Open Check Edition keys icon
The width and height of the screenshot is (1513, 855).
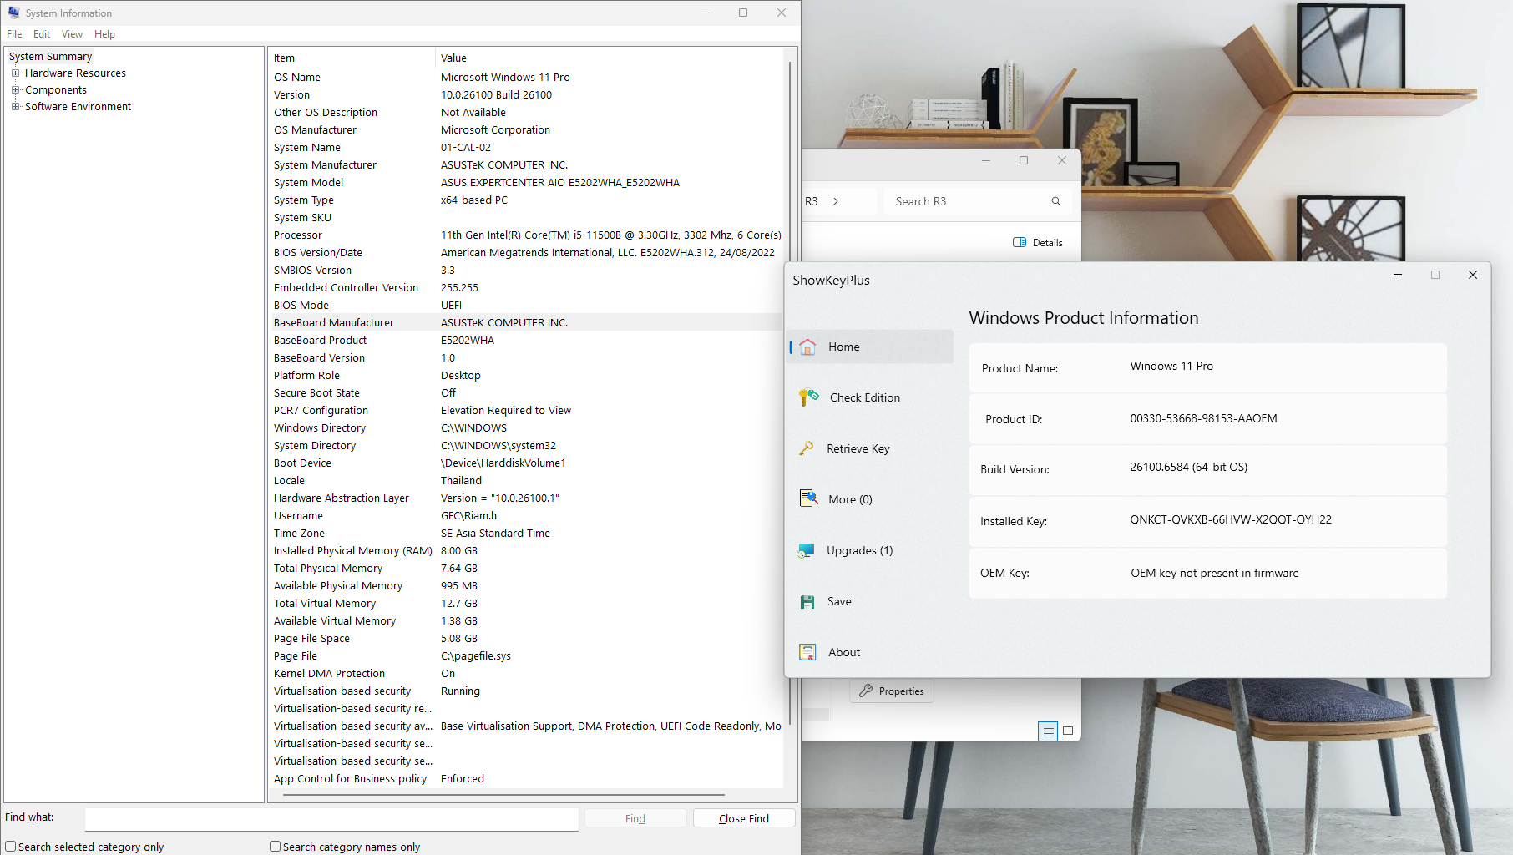(807, 398)
